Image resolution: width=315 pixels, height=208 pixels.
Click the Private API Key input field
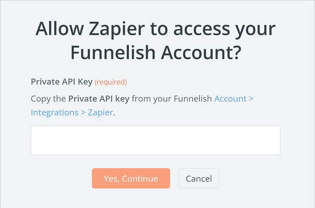[x=155, y=140]
